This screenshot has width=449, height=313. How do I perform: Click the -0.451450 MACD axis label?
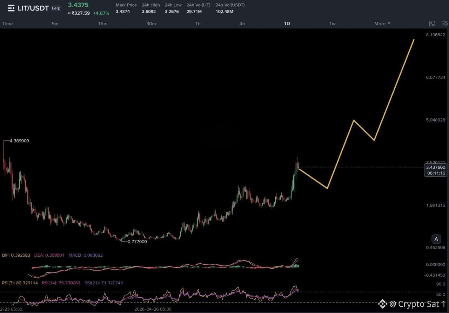[x=435, y=275]
